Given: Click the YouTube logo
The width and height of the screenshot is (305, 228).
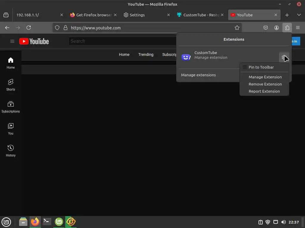Looking at the screenshot, I should point(34,41).
